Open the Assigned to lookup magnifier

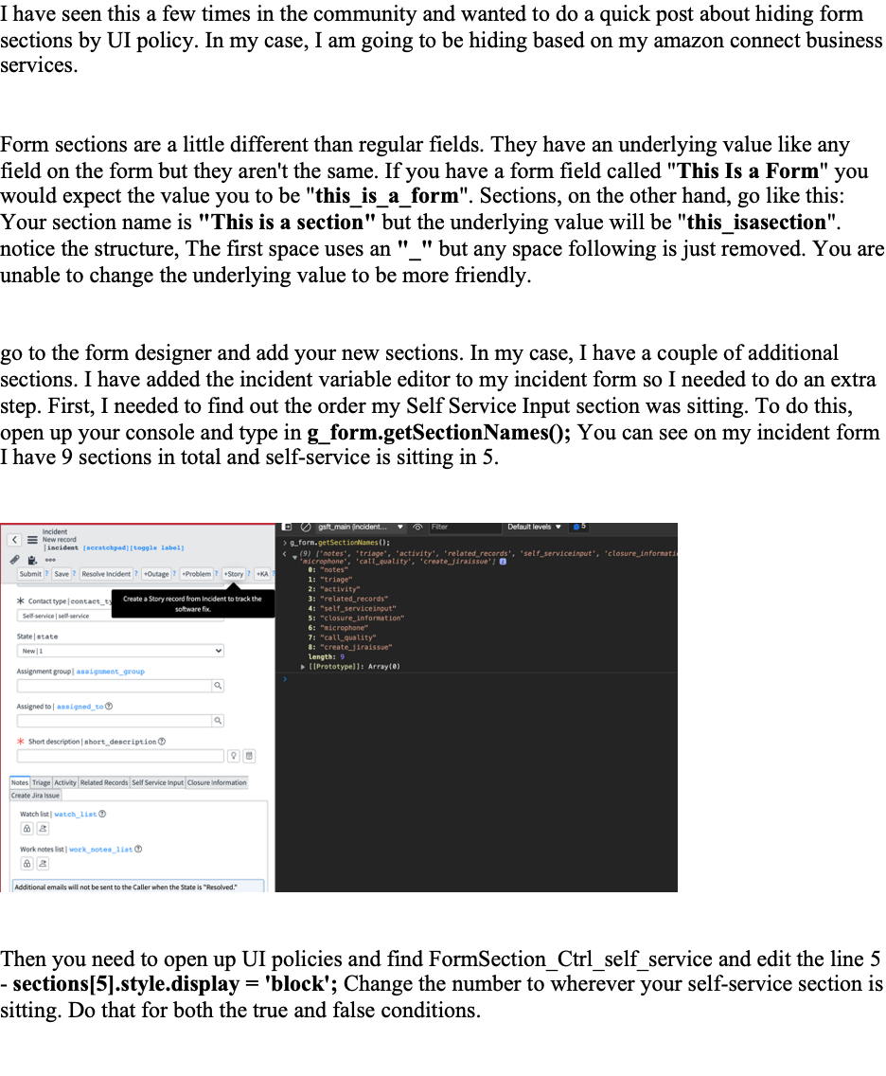tap(217, 720)
